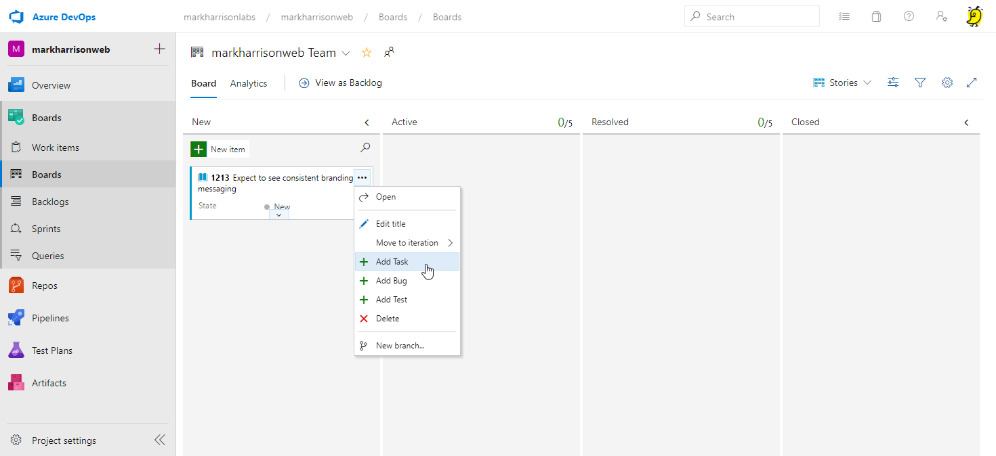Expand the State dropdown on card 1213
The height and width of the screenshot is (456, 996).
point(279,214)
